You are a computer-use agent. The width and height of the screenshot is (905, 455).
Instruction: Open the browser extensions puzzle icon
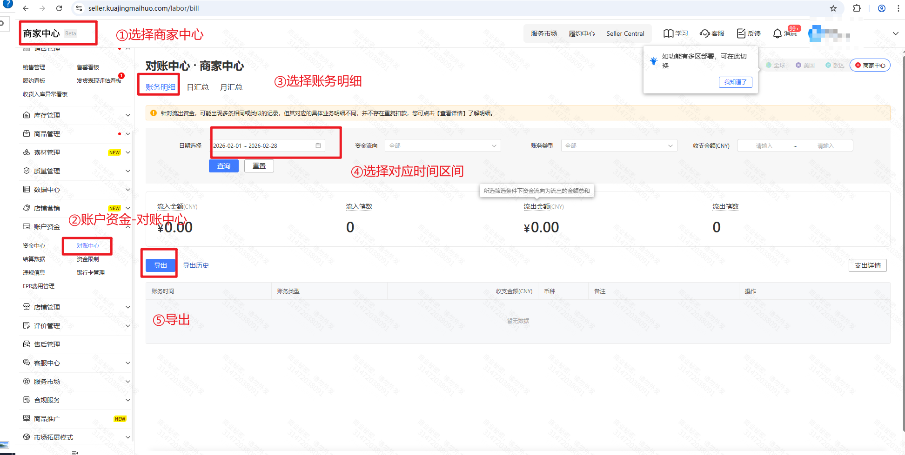click(x=857, y=8)
